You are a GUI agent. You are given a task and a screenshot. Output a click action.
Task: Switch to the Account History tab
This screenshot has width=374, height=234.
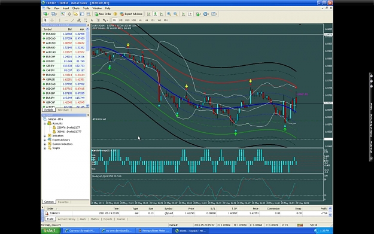point(66,219)
